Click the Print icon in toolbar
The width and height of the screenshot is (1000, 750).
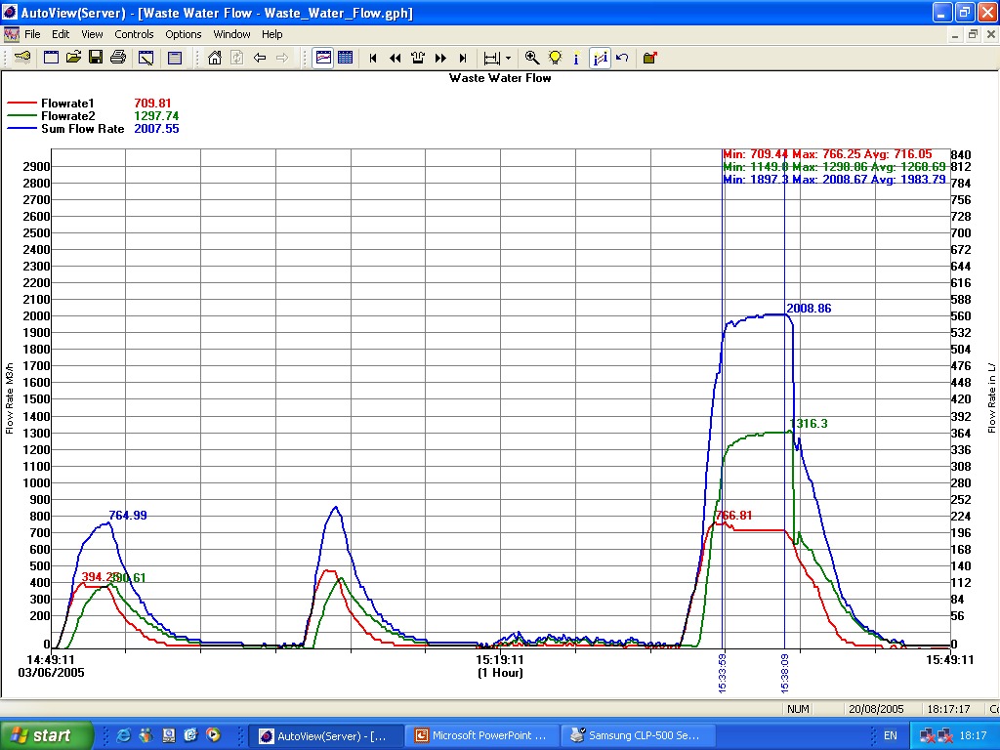click(118, 58)
